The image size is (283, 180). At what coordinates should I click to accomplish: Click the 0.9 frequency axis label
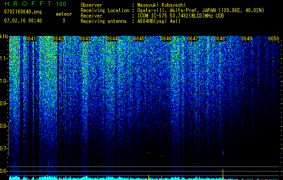click(4, 103)
